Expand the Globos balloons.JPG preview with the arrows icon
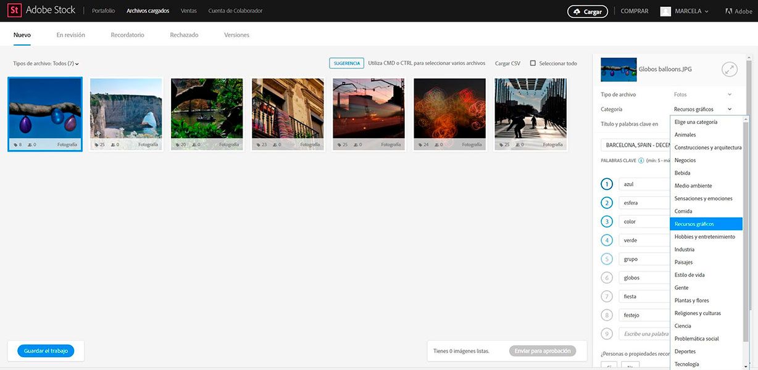 point(730,70)
